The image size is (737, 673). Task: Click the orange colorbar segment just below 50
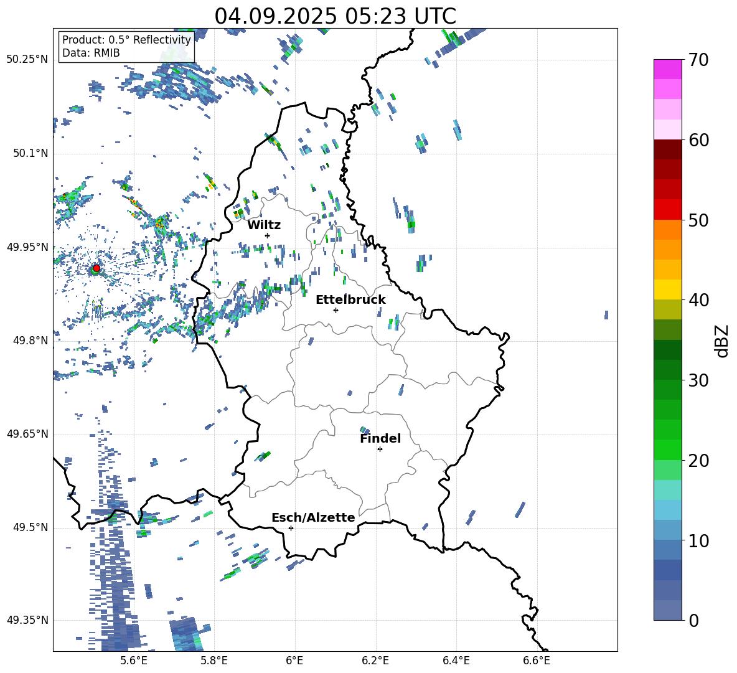point(668,230)
